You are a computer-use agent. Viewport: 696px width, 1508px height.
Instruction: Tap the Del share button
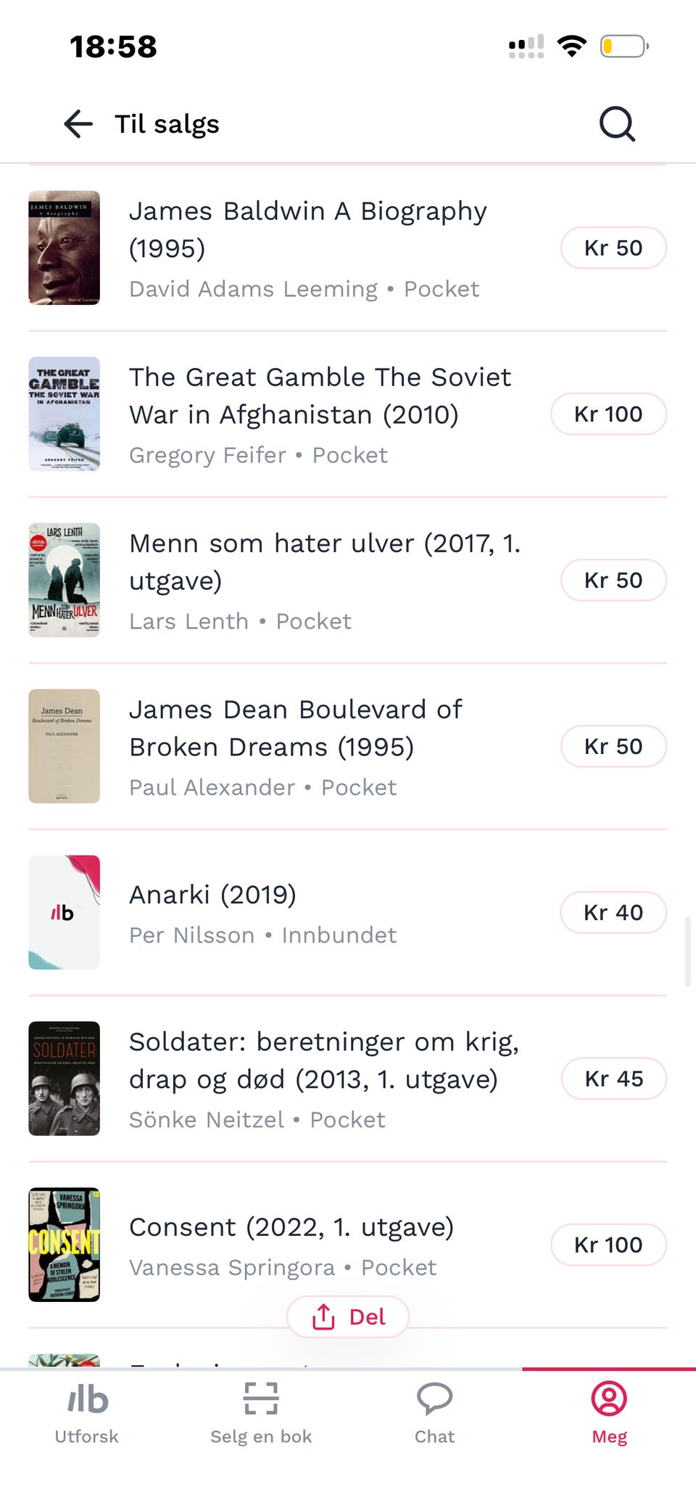(x=348, y=1316)
